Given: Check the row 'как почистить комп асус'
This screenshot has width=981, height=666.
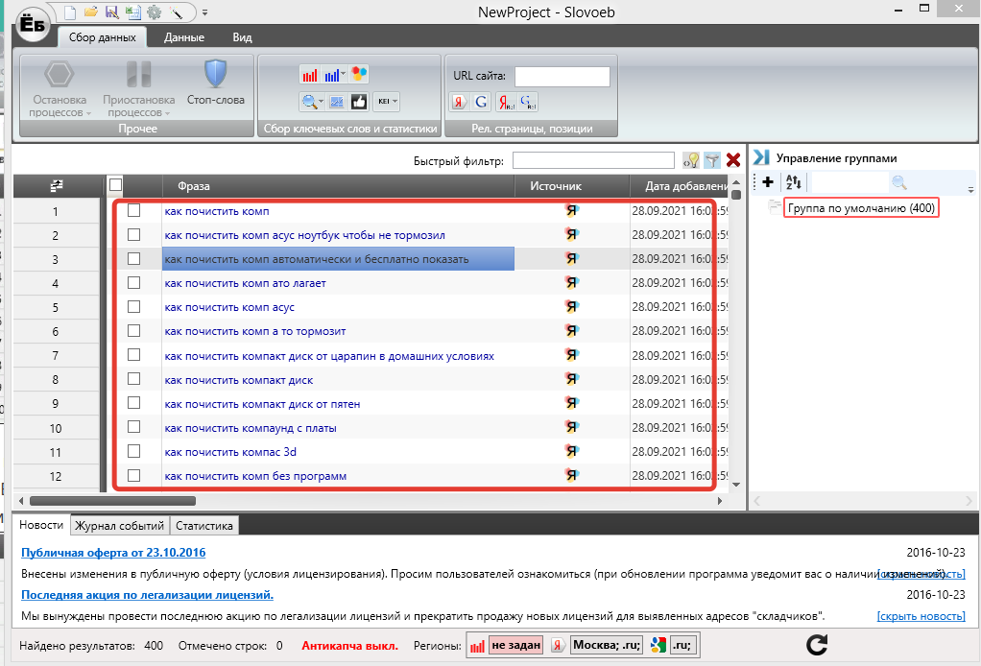Looking at the screenshot, I should click(x=133, y=306).
